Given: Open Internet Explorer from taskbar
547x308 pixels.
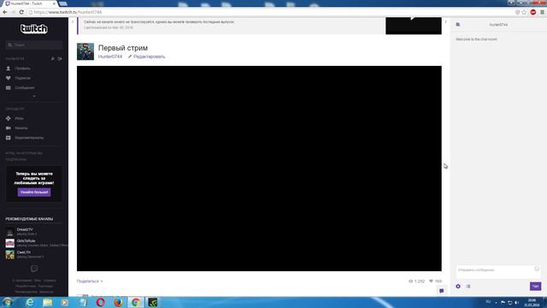Looking at the screenshot, I should 30,302.
